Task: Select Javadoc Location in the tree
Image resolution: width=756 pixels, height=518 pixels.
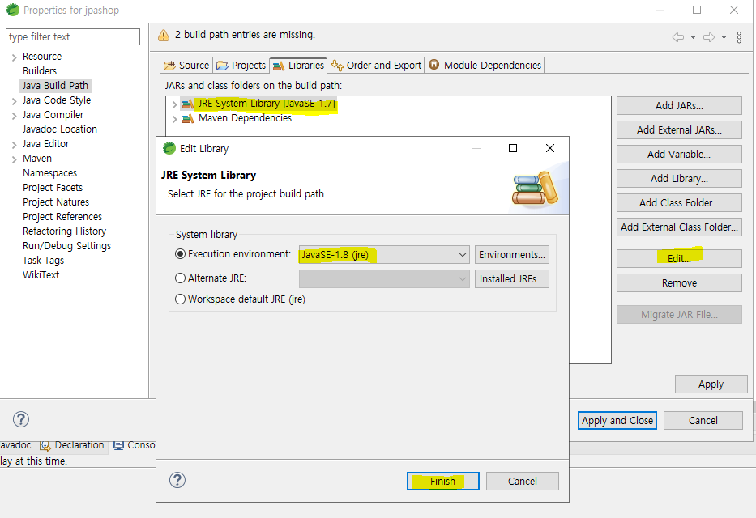Action: click(60, 129)
